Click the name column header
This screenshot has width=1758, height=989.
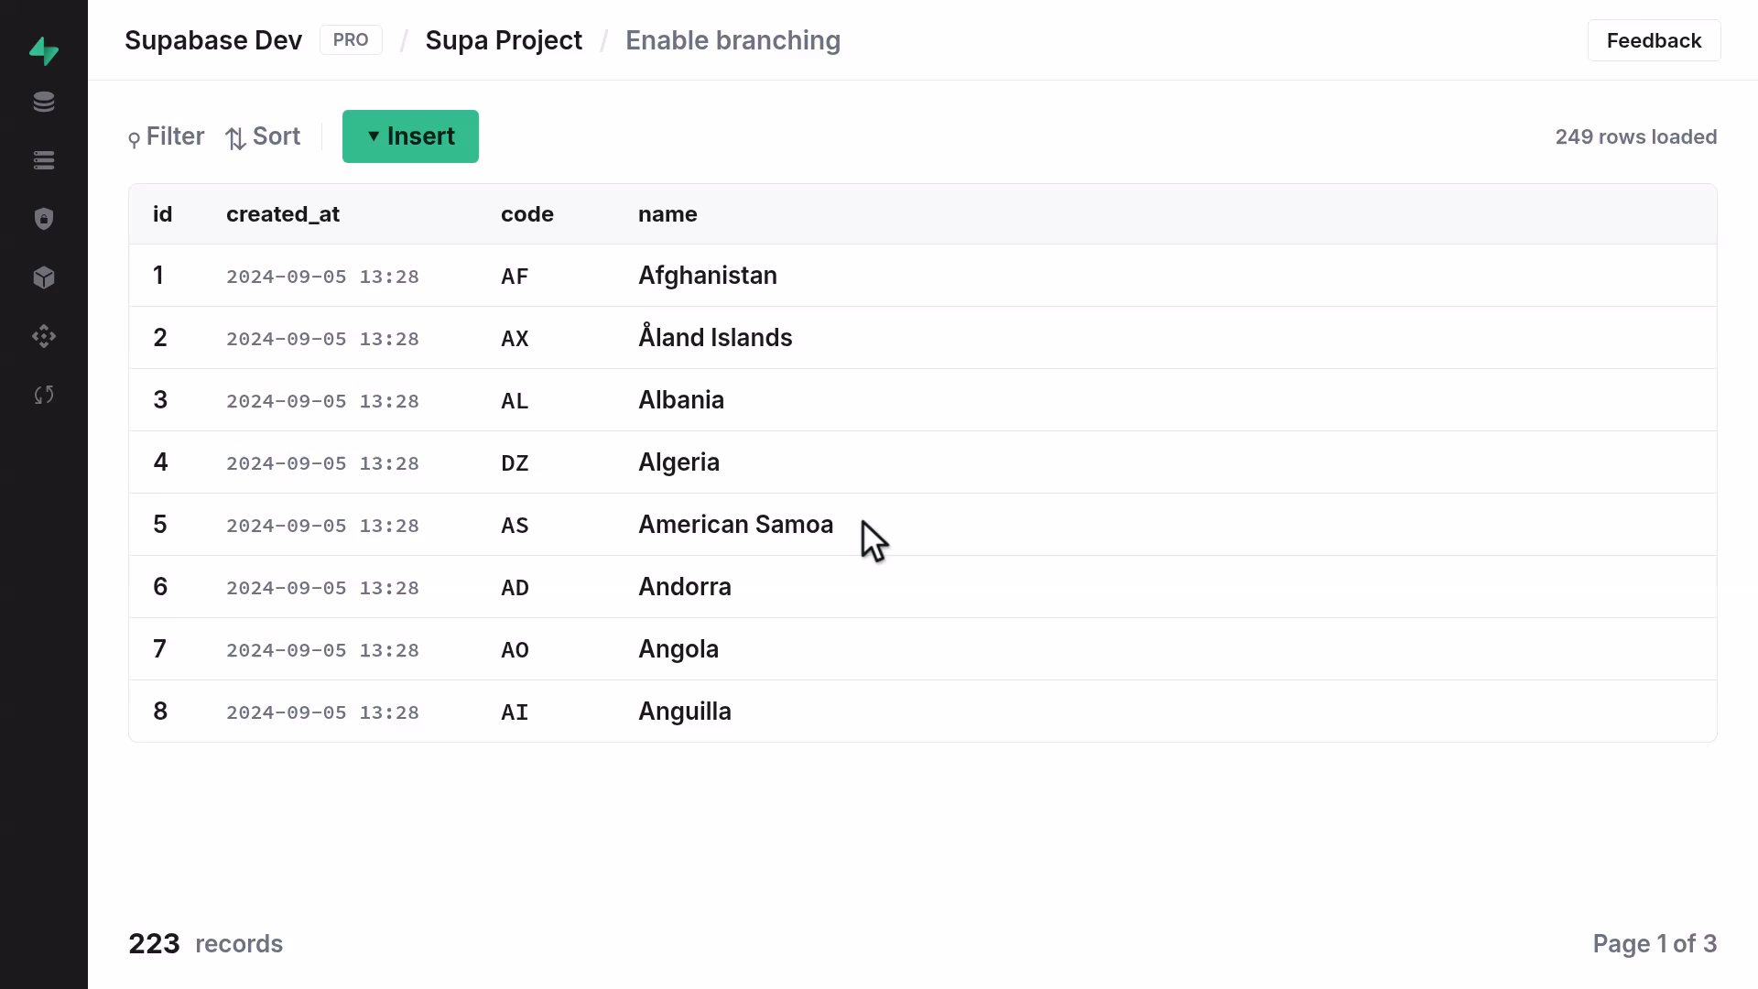pyautogui.click(x=667, y=214)
